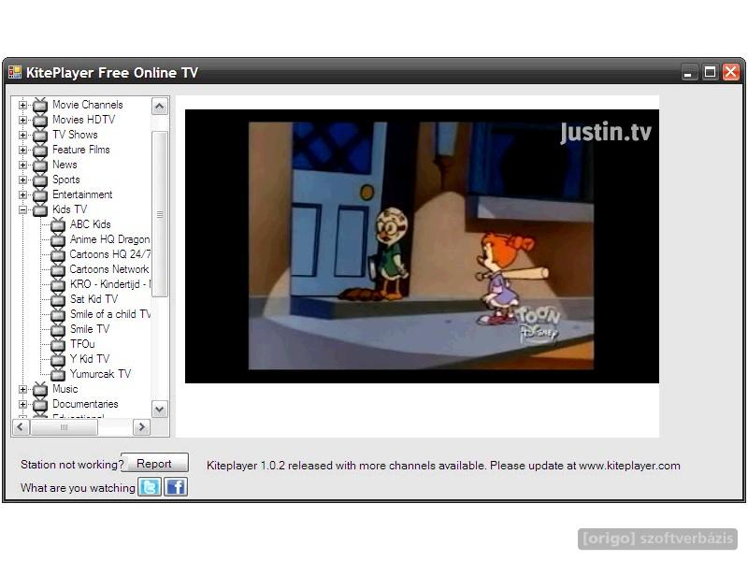Screen dimensions: 748x561
Task: Click the TV icon beside Sat Kid TV
Action: click(58, 299)
